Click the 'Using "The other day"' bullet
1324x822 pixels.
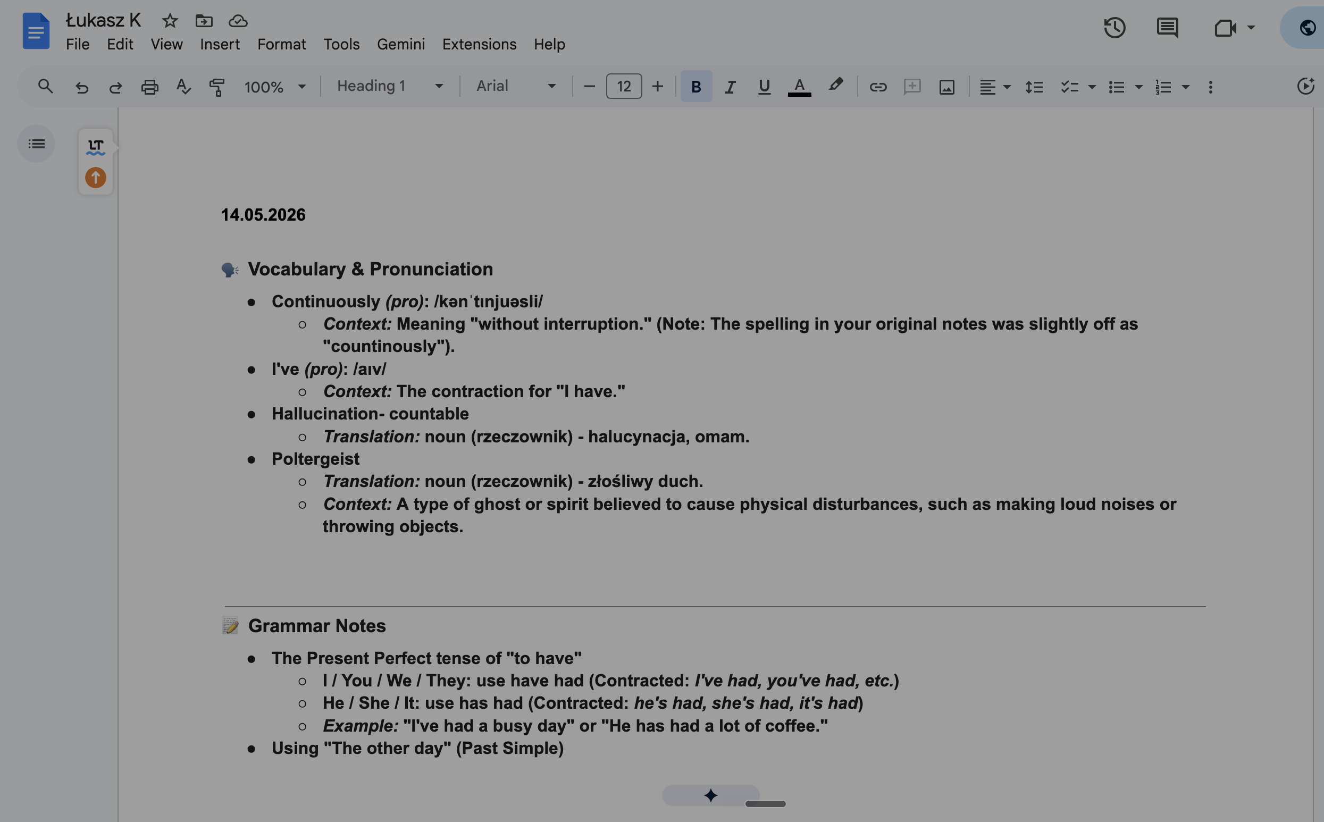click(417, 749)
